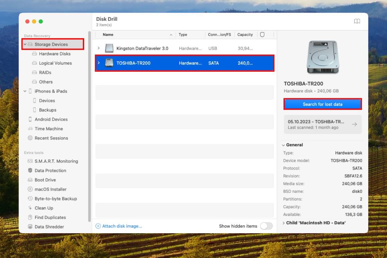The image size is (387, 258).
Task: Click the Search for lost data button
Action: point(322,104)
